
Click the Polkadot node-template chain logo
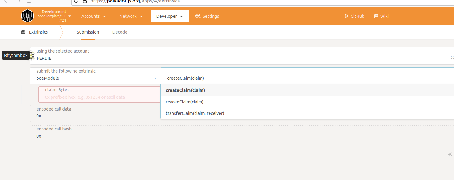27,16
